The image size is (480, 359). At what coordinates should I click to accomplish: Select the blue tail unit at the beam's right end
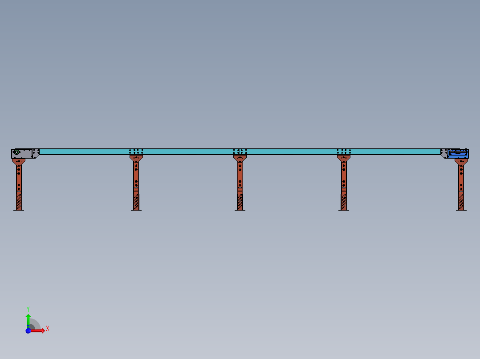[x=458, y=153]
